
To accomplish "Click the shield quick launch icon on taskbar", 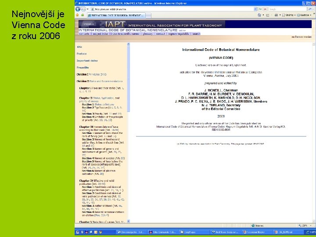I will tap(101, 232).
